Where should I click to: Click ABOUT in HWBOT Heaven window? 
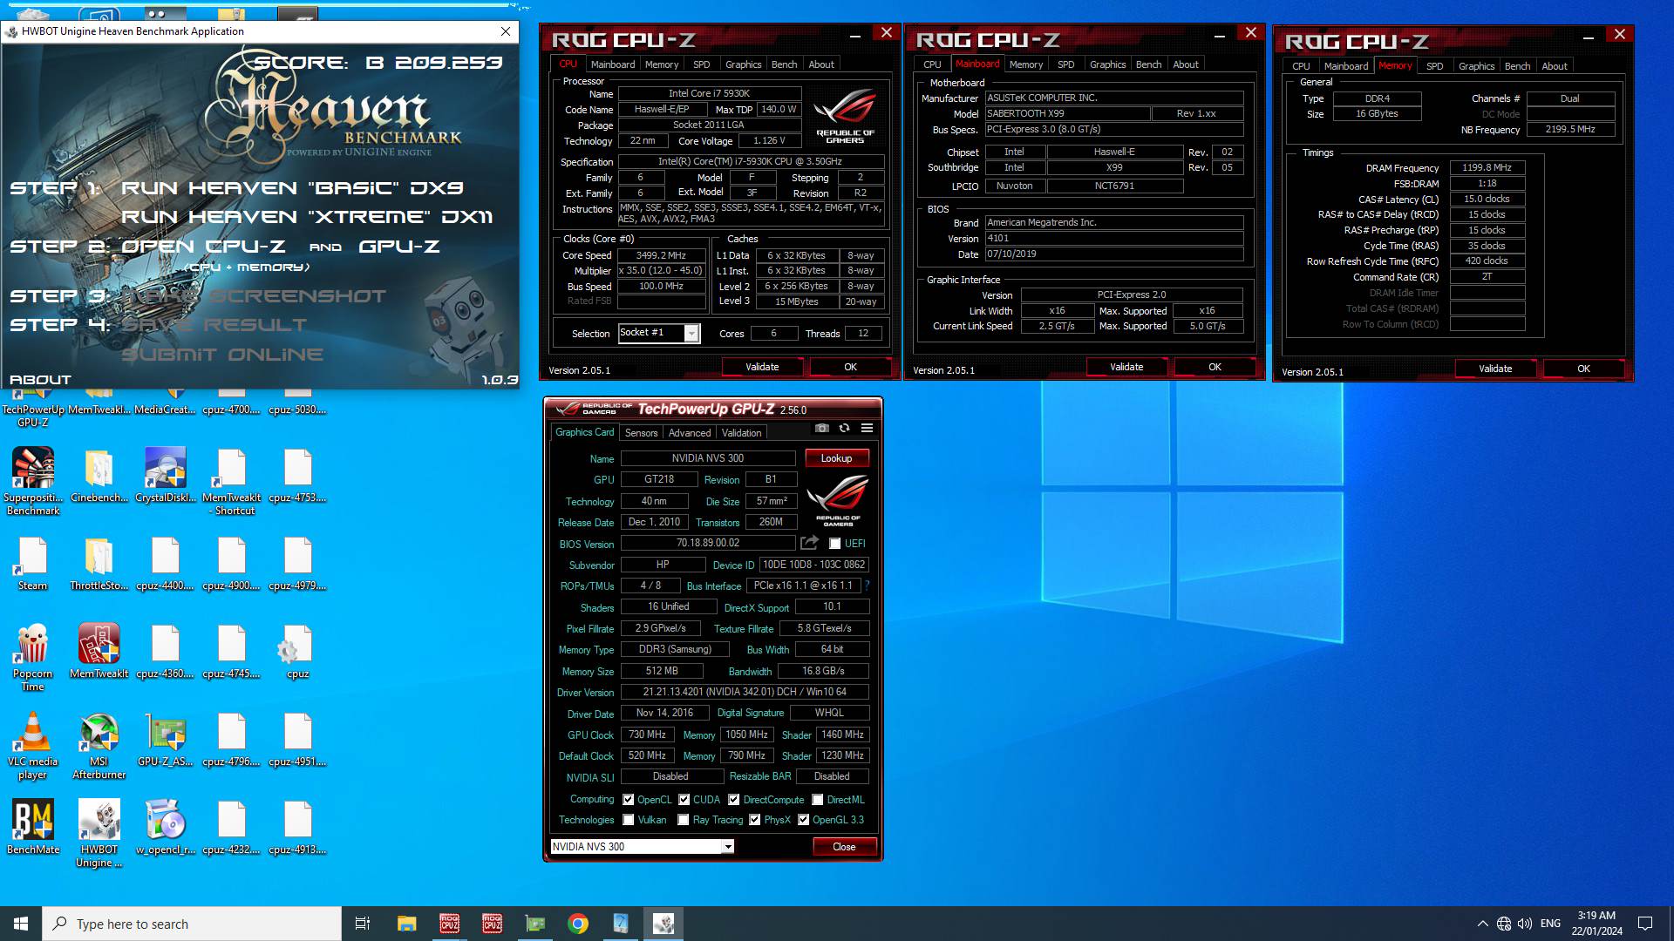click(x=40, y=380)
